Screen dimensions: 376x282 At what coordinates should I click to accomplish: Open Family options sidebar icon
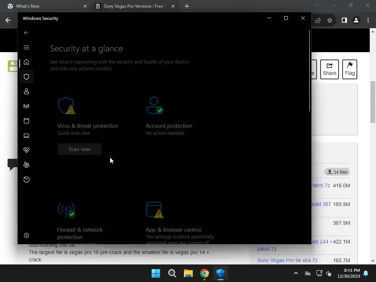point(26,165)
